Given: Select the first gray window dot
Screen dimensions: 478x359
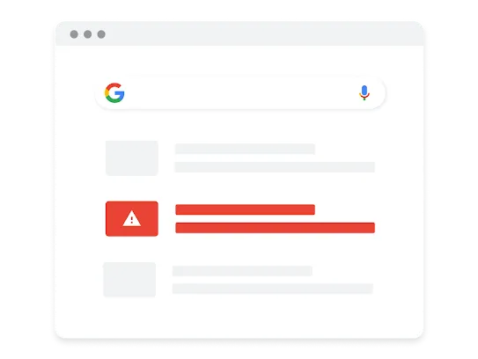Looking at the screenshot, I should 74,34.
